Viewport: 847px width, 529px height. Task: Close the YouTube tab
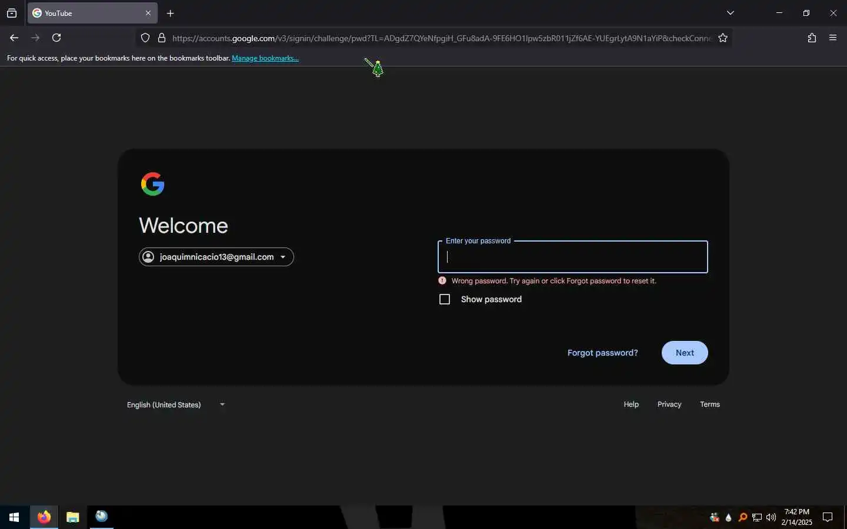coord(148,13)
